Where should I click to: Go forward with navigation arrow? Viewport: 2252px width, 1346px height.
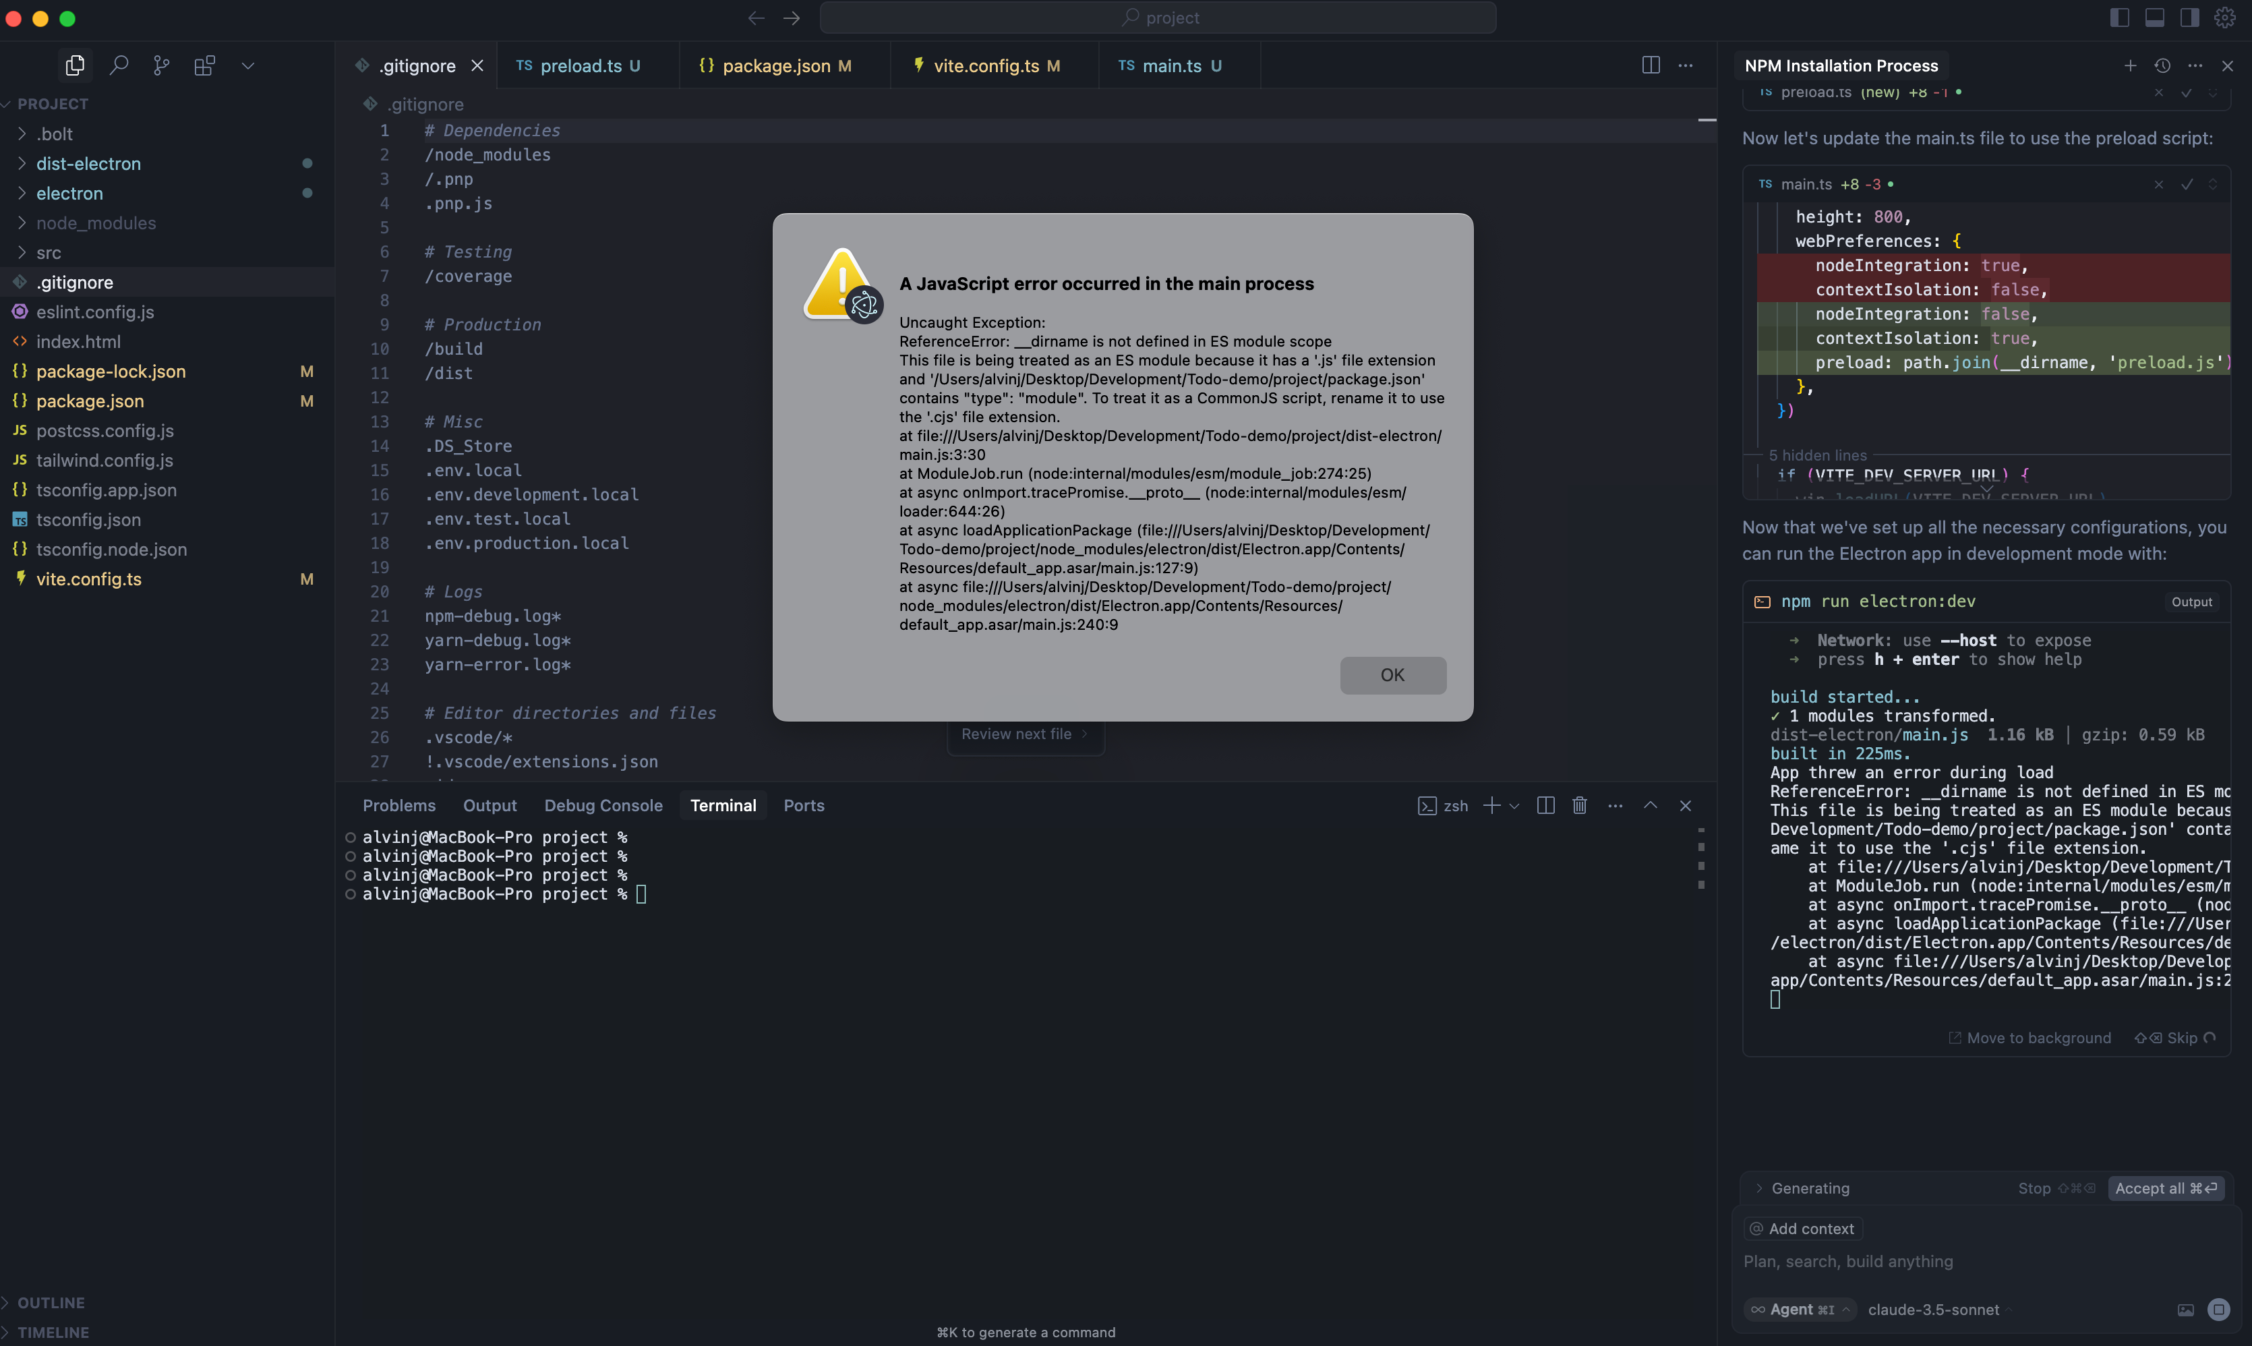792,18
